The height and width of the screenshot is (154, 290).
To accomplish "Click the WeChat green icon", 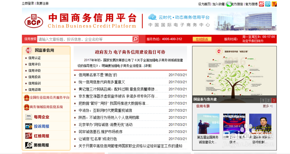I will pos(229,4).
